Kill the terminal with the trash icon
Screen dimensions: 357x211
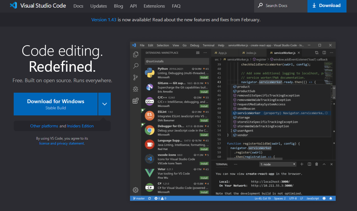tap(316, 164)
